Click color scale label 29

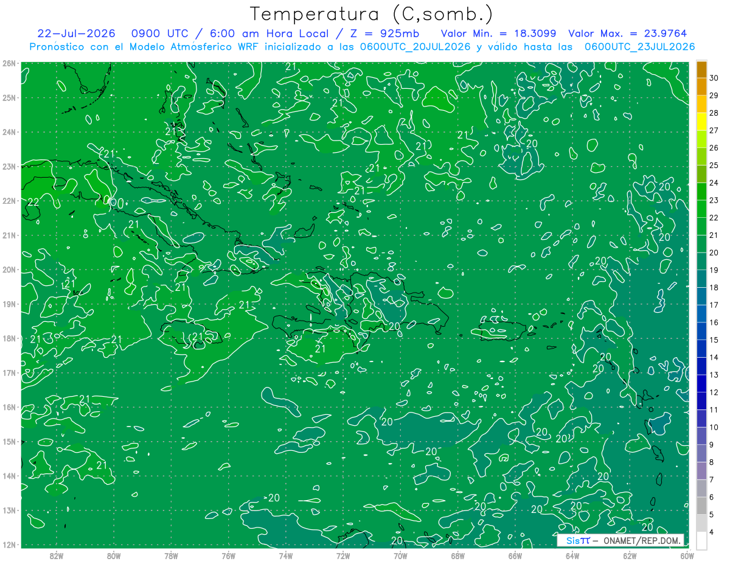(x=714, y=96)
